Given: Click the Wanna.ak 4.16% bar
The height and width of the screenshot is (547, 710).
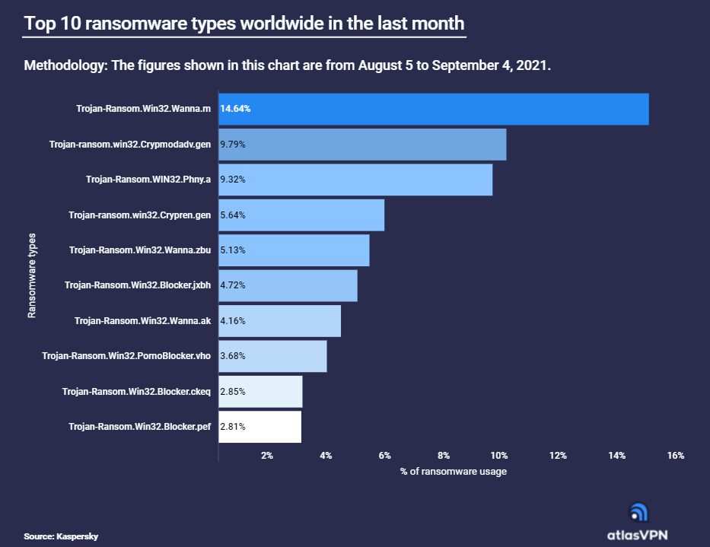Looking at the screenshot, I should click(279, 320).
